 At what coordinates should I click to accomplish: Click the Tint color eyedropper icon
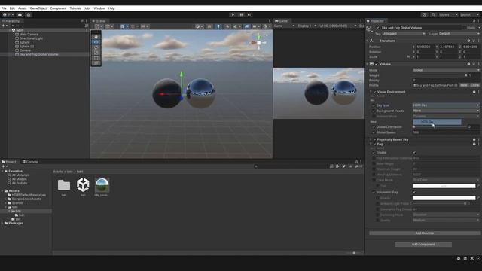pyautogui.click(x=478, y=186)
